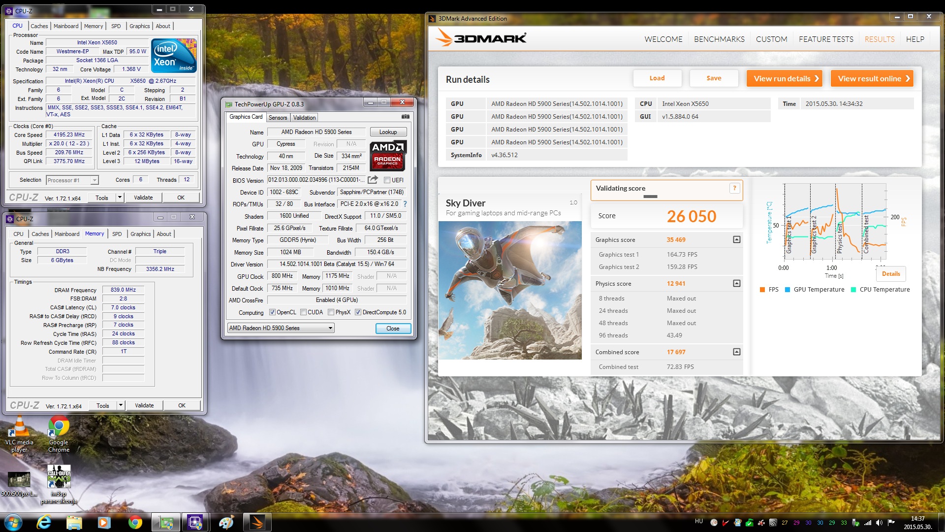This screenshot has height=532, width=945.
Task: Open Paint from the taskbar
Action: coord(226,522)
